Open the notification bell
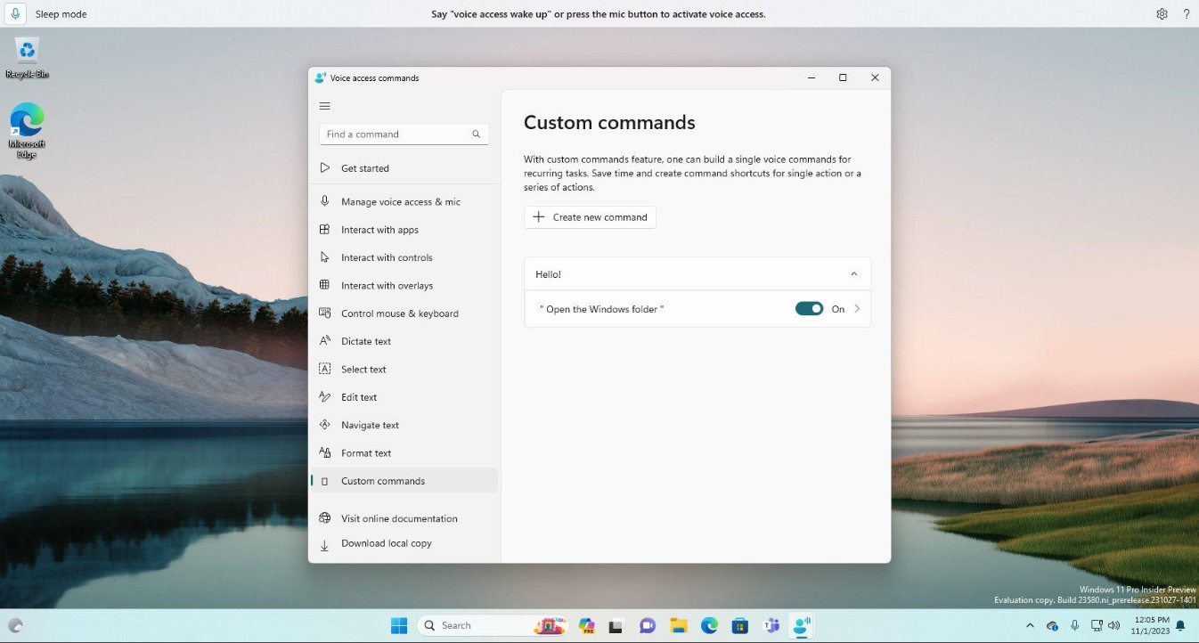The width and height of the screenshot is (1199, 643). [x=1180, y=626]
